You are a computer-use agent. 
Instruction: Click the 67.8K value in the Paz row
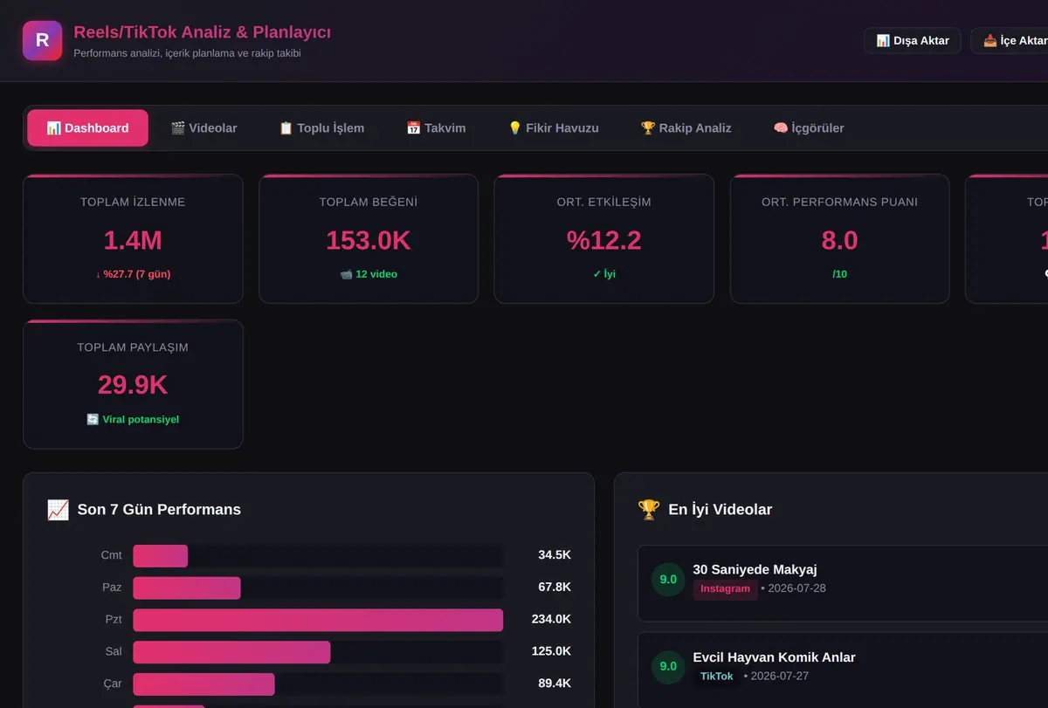tap(555, 588)
